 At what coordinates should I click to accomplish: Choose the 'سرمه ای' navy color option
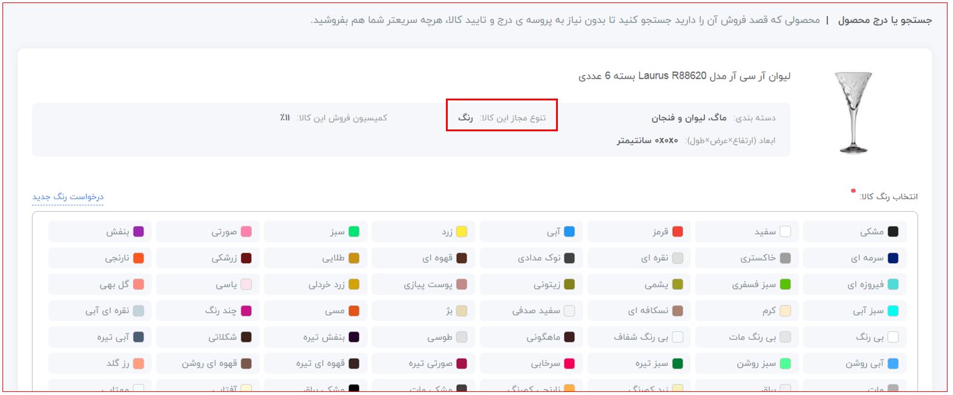coord(854,258)
